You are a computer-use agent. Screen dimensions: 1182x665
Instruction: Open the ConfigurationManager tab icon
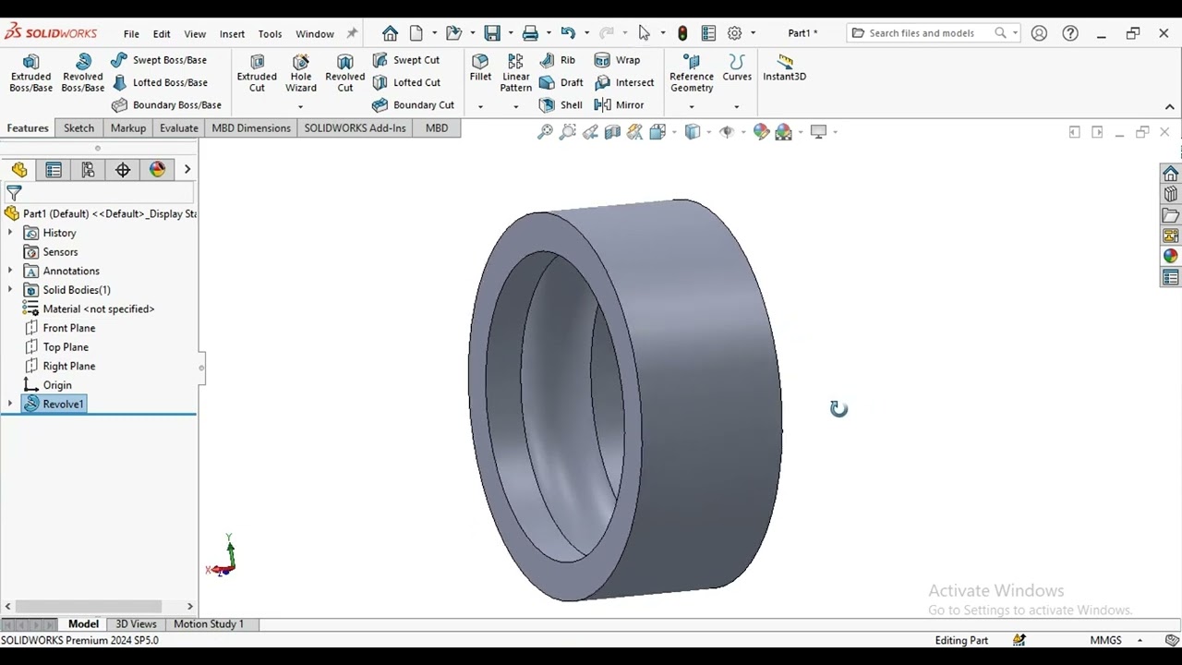pyautogui.click(x=88, y=170)
